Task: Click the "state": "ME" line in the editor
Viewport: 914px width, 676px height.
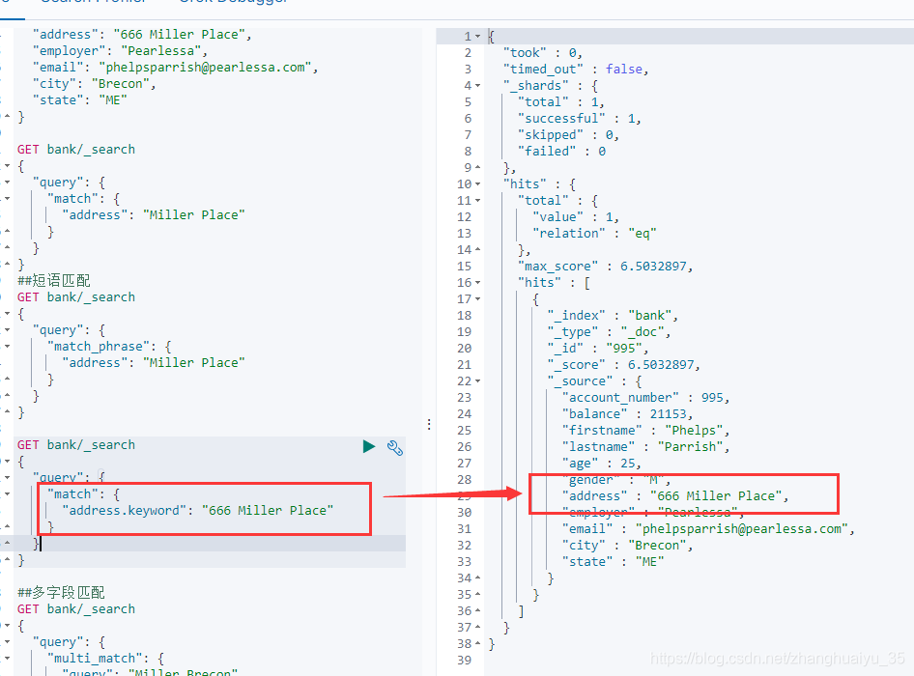Action: click(79, 99)
